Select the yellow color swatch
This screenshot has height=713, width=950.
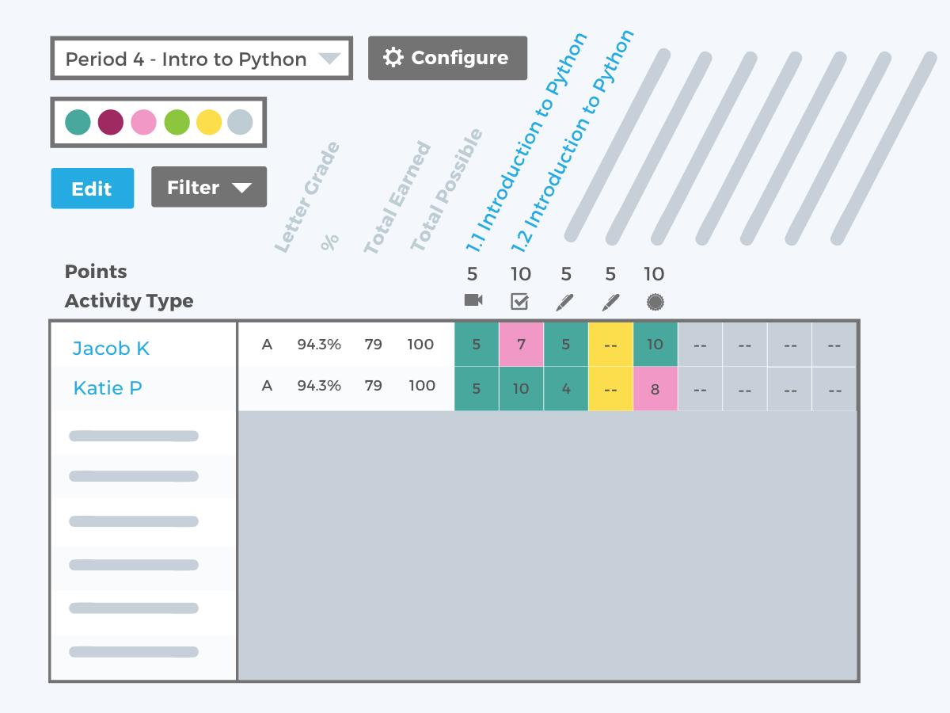click(x=210, y=123)
